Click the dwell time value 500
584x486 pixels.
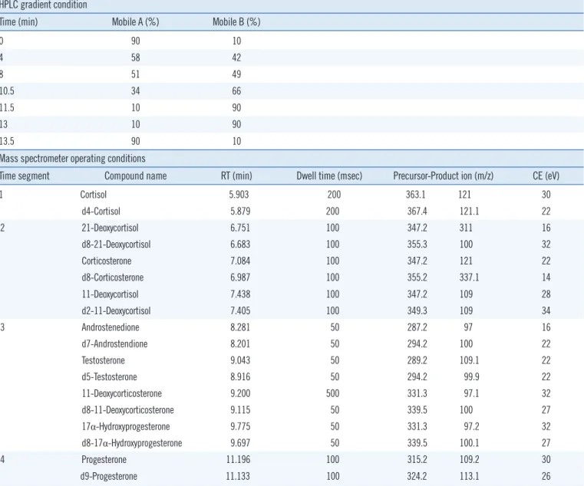[332, 394]
